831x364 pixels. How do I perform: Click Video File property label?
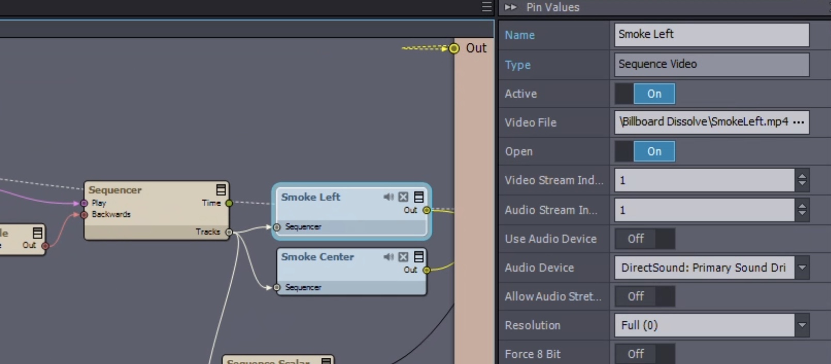[x=530, y=123]
